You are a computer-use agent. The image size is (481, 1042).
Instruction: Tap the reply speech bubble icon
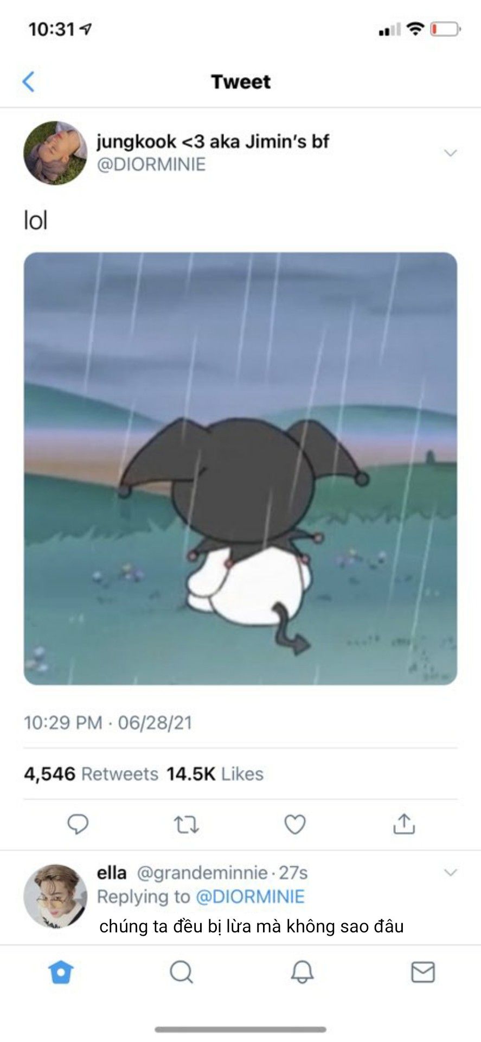78,824
